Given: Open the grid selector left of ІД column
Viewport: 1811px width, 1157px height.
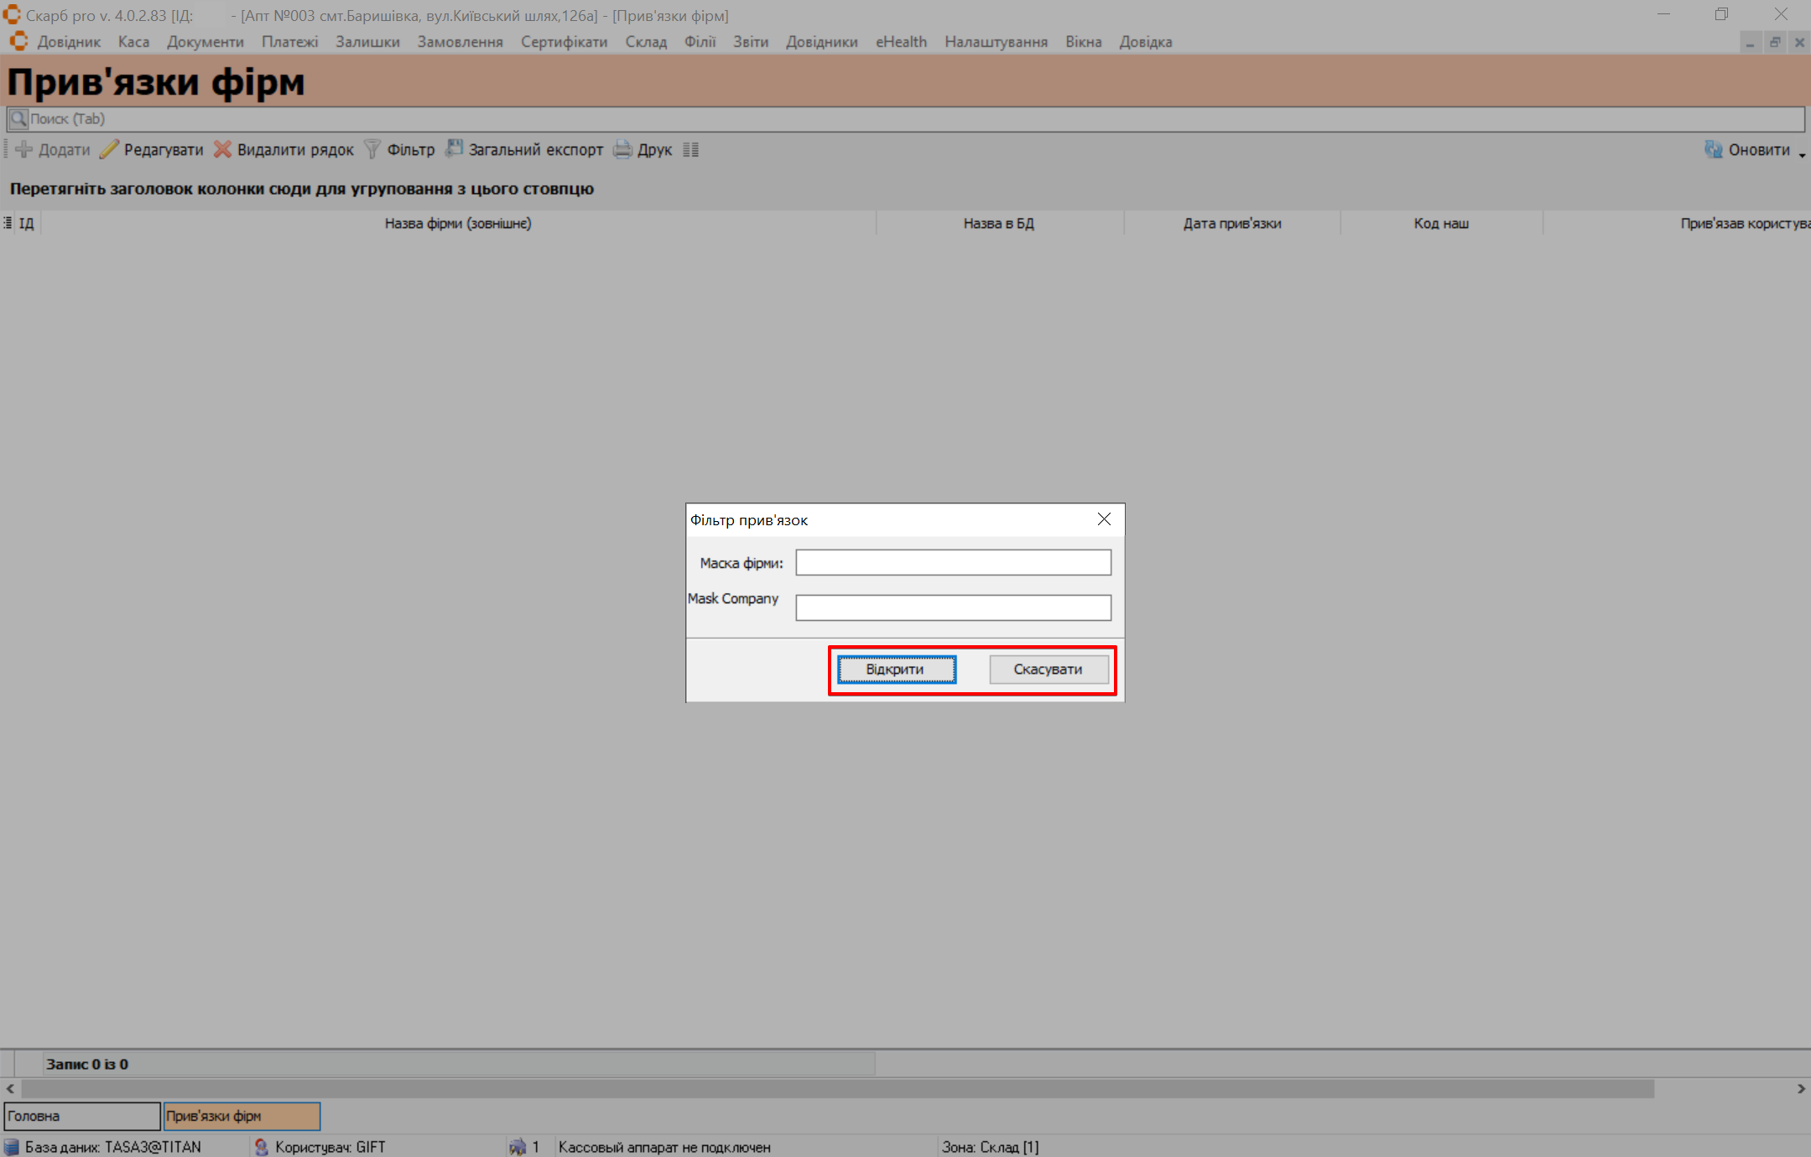Looking at the screenshot, I should [x=8, y=222].
